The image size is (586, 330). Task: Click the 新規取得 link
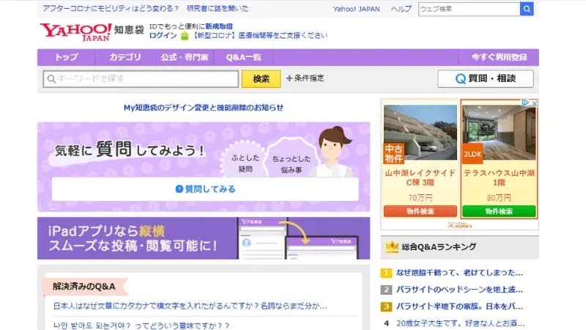click(219, 26)
